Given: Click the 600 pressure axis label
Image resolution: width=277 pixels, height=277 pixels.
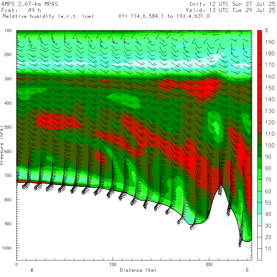Looking at the screenshot, I should point(8,151).
